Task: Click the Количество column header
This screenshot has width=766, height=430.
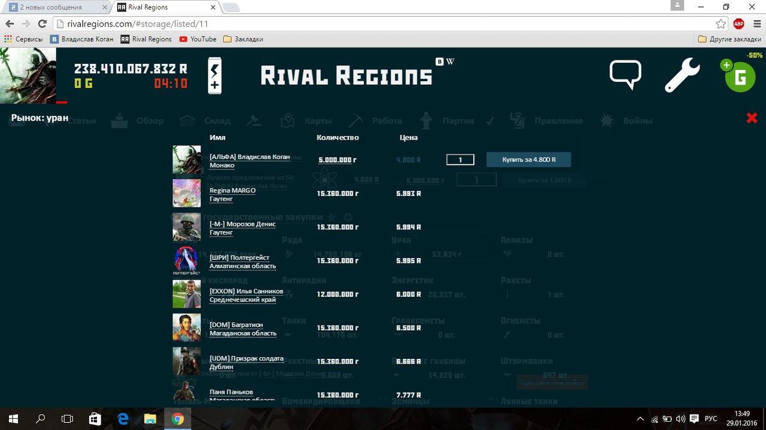Action: tap(338, 137)
